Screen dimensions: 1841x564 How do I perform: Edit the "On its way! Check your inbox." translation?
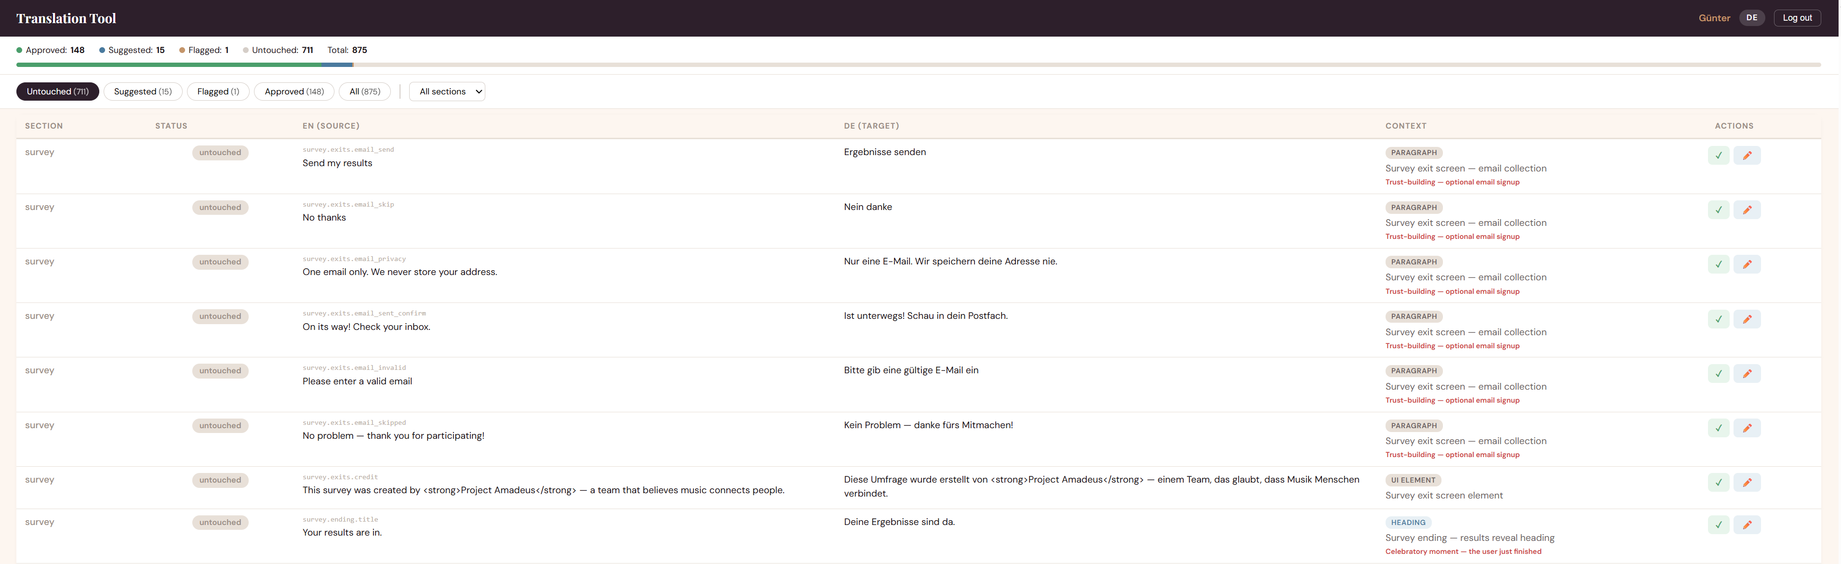click(1748, 319)
